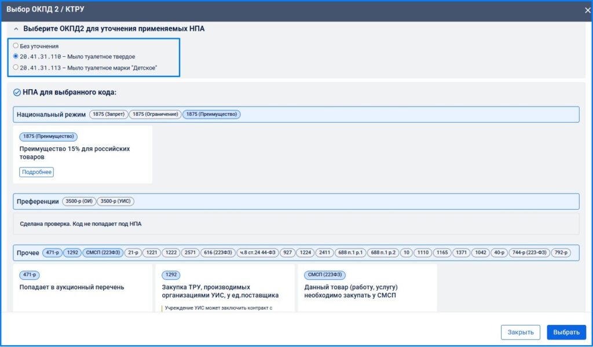Select the 'Без уточнения' radio option
The width and height of the screenshot is (593, 347).
point(16,45)
